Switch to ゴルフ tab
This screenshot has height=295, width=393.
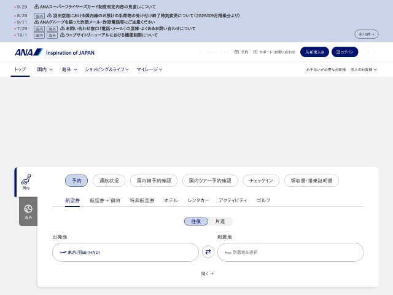point(263,200)
